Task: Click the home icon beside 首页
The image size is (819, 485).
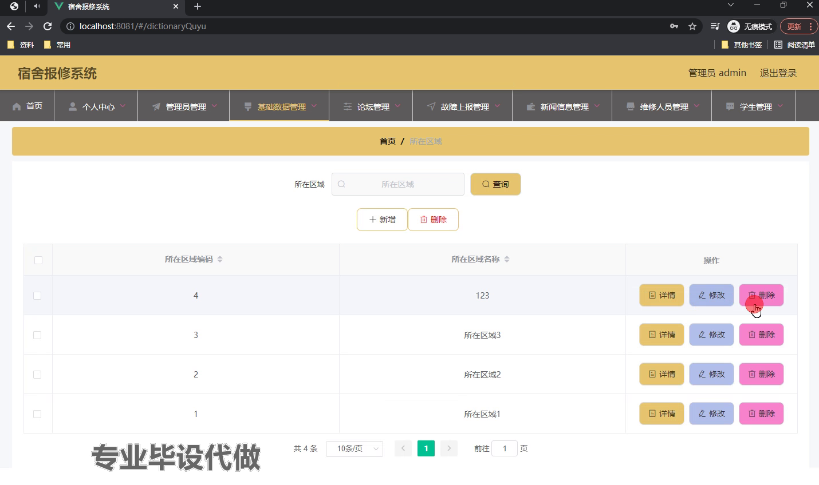Action: [x=17, y=106]
